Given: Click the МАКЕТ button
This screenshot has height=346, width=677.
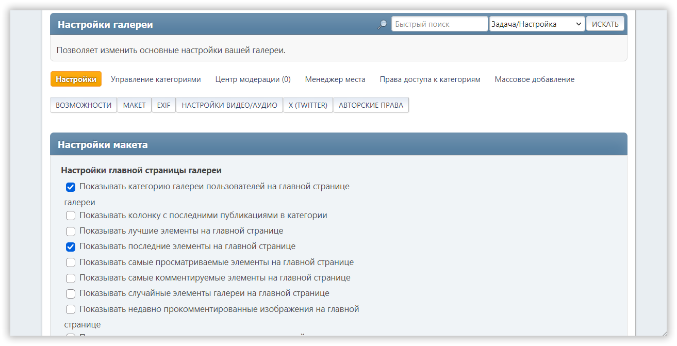Looking at the screenshot, I should coord(134,105).
